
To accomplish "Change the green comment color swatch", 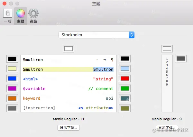I will click(125, 88).
